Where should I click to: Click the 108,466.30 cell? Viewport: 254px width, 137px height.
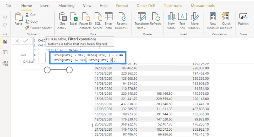point(164,94)
